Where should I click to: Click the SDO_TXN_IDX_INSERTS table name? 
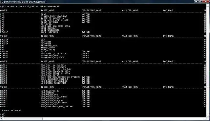tap(53, 65)
